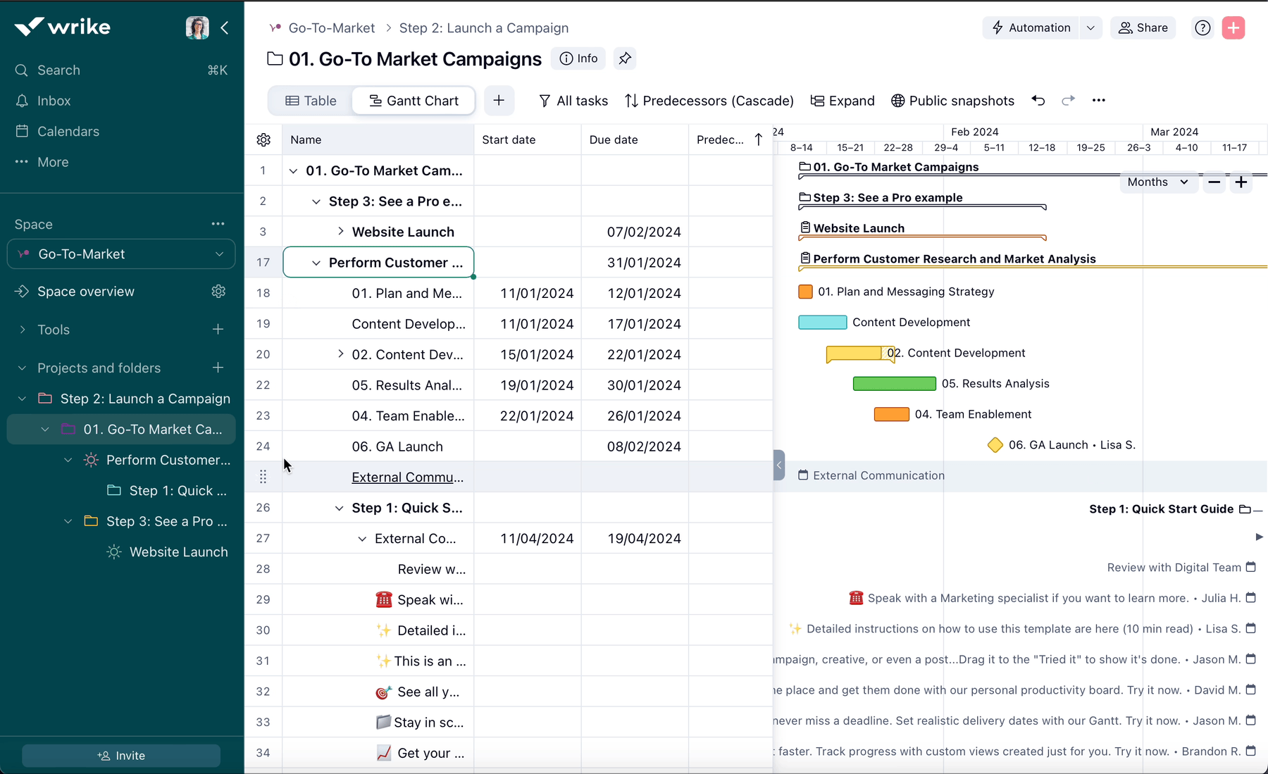Open the table settings gear icon
The height and width of the screenshot is (774, 1268).
pyautogui.click(x=263, y=139)
